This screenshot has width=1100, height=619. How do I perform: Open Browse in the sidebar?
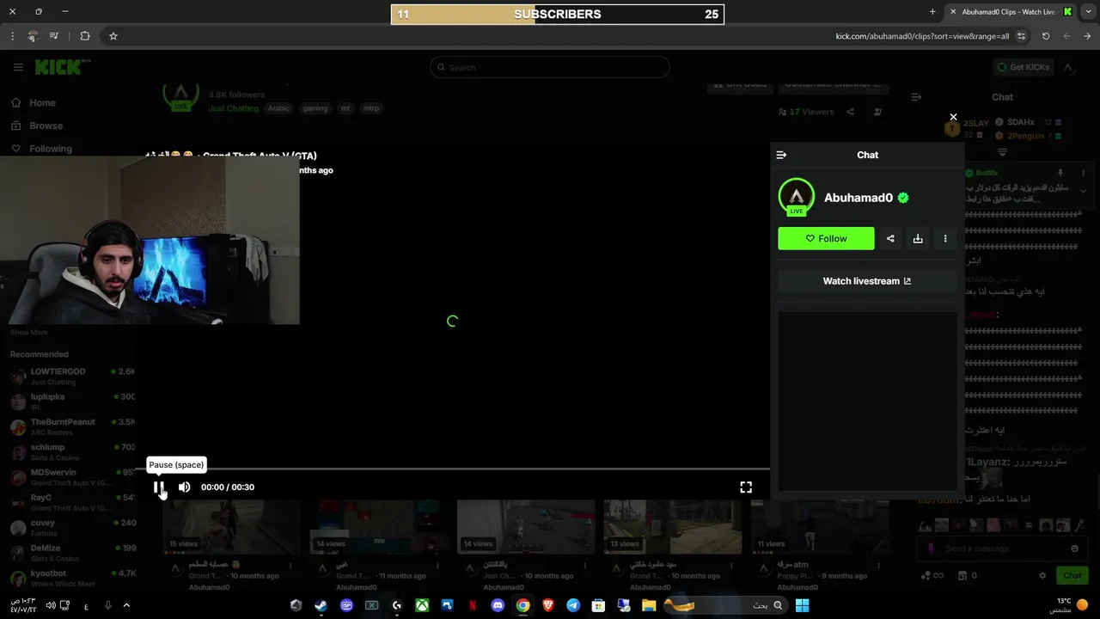[37, 126]
